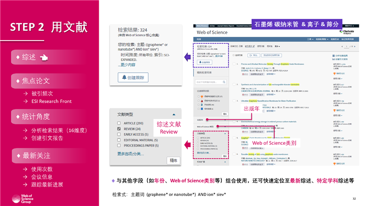The width and height of the screenshot is (368, 206).
Task: Expand the 出版年 filter section
Action: click(x=225, y=120)
